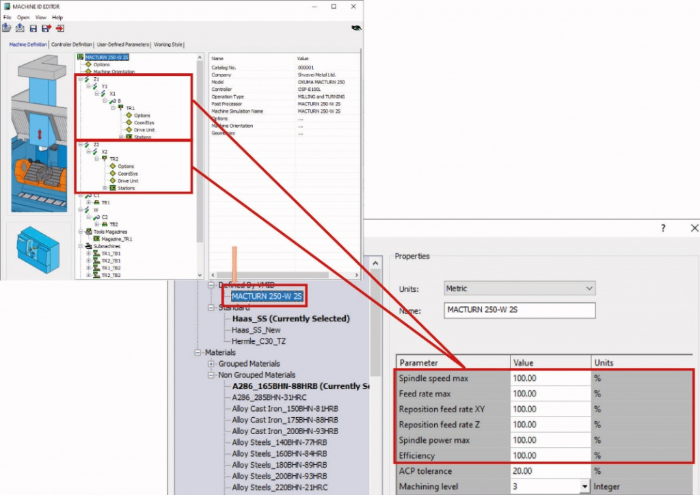
Task: Expand the Stations node under TR2
Action: [105, 188]
